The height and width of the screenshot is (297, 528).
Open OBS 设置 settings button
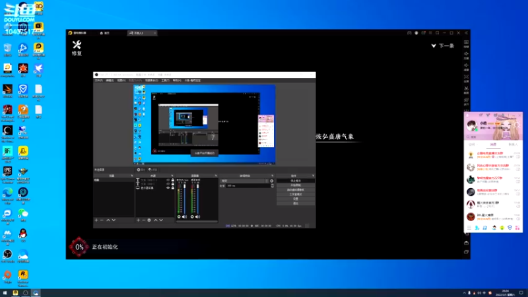(296, 199)
